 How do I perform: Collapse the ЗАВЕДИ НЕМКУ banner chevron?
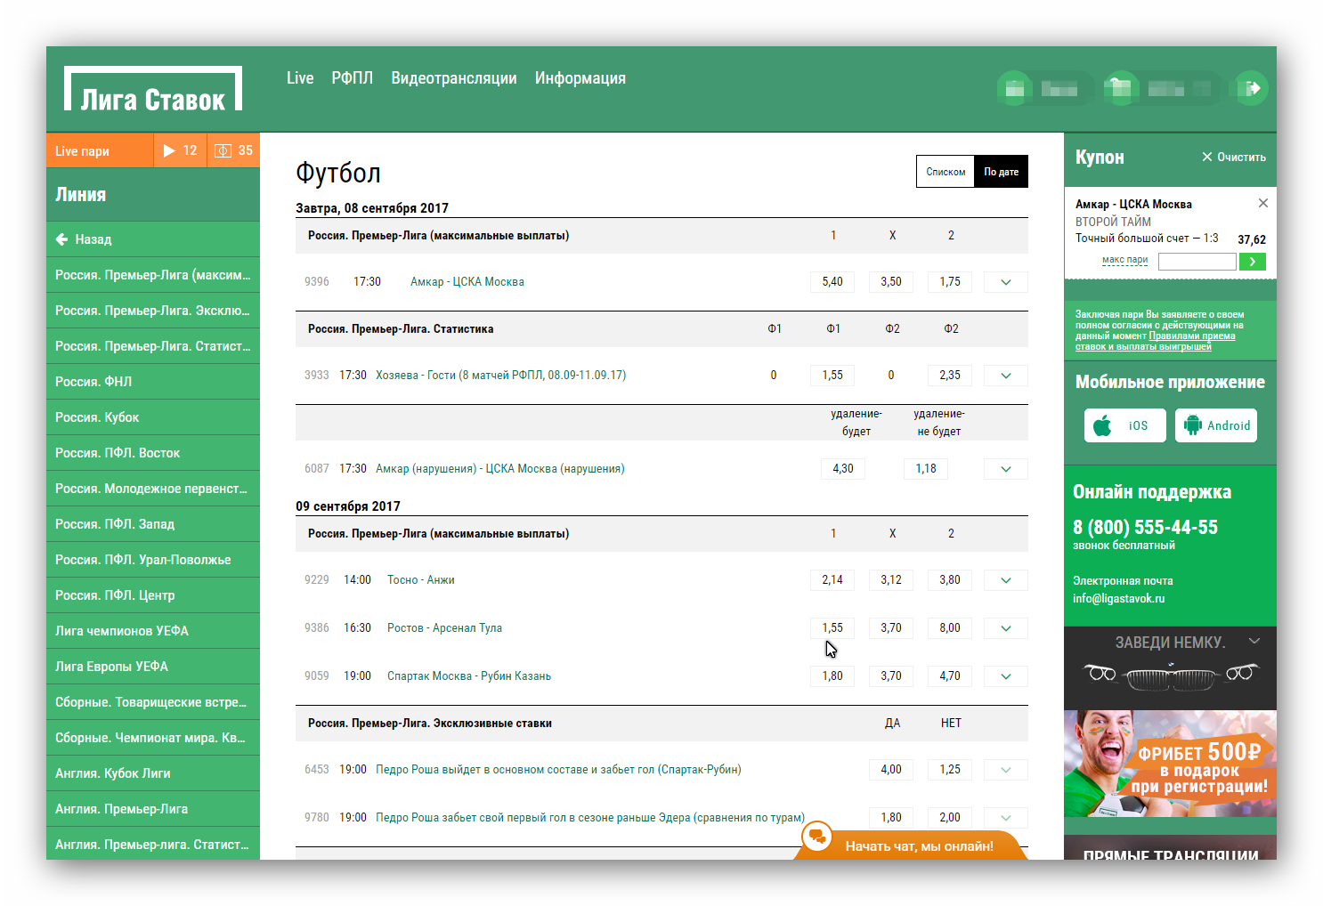1254,641
